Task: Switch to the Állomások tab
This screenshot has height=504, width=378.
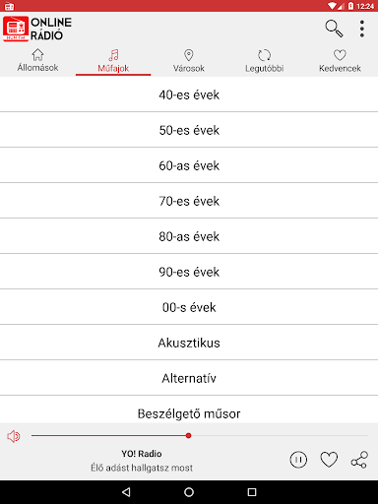Action: (37, 61)
